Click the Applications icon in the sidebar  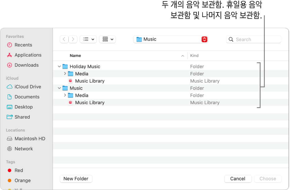pos(9,55)
